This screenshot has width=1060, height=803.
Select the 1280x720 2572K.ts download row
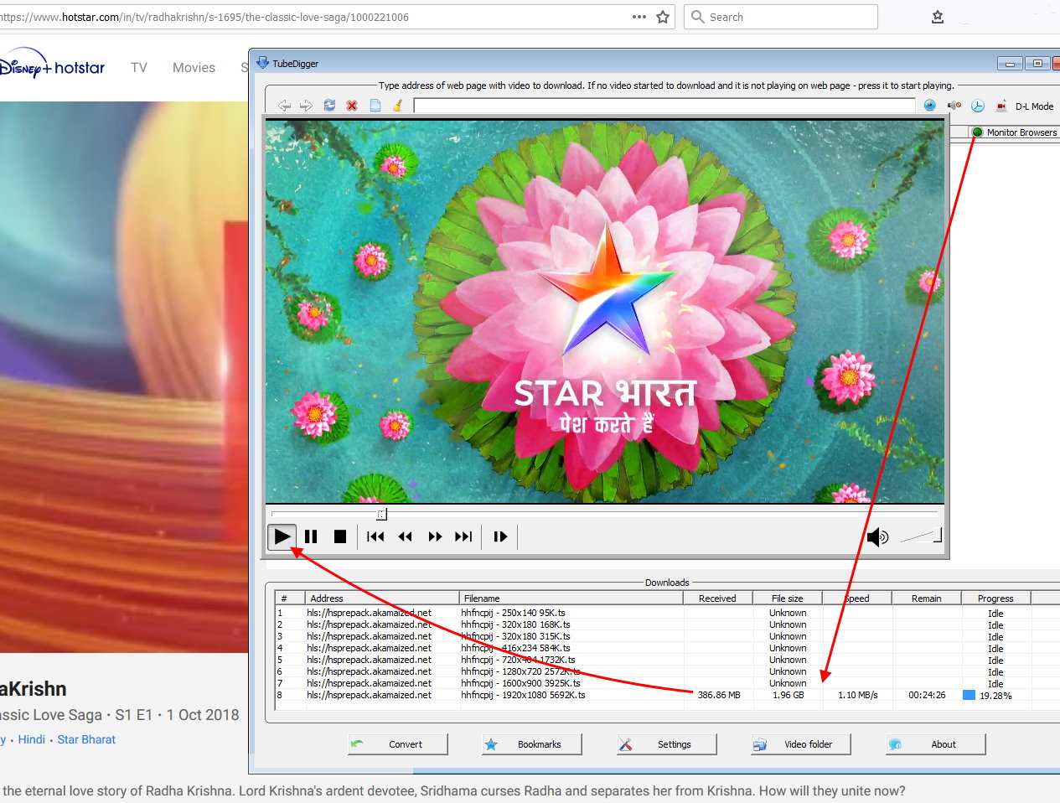(666, 671)
